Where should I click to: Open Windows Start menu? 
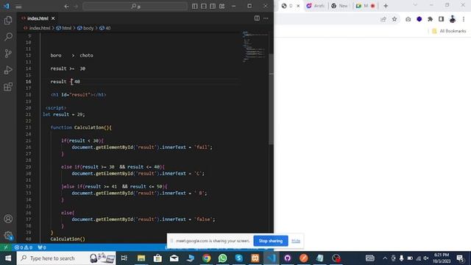[x=8, y=258]
